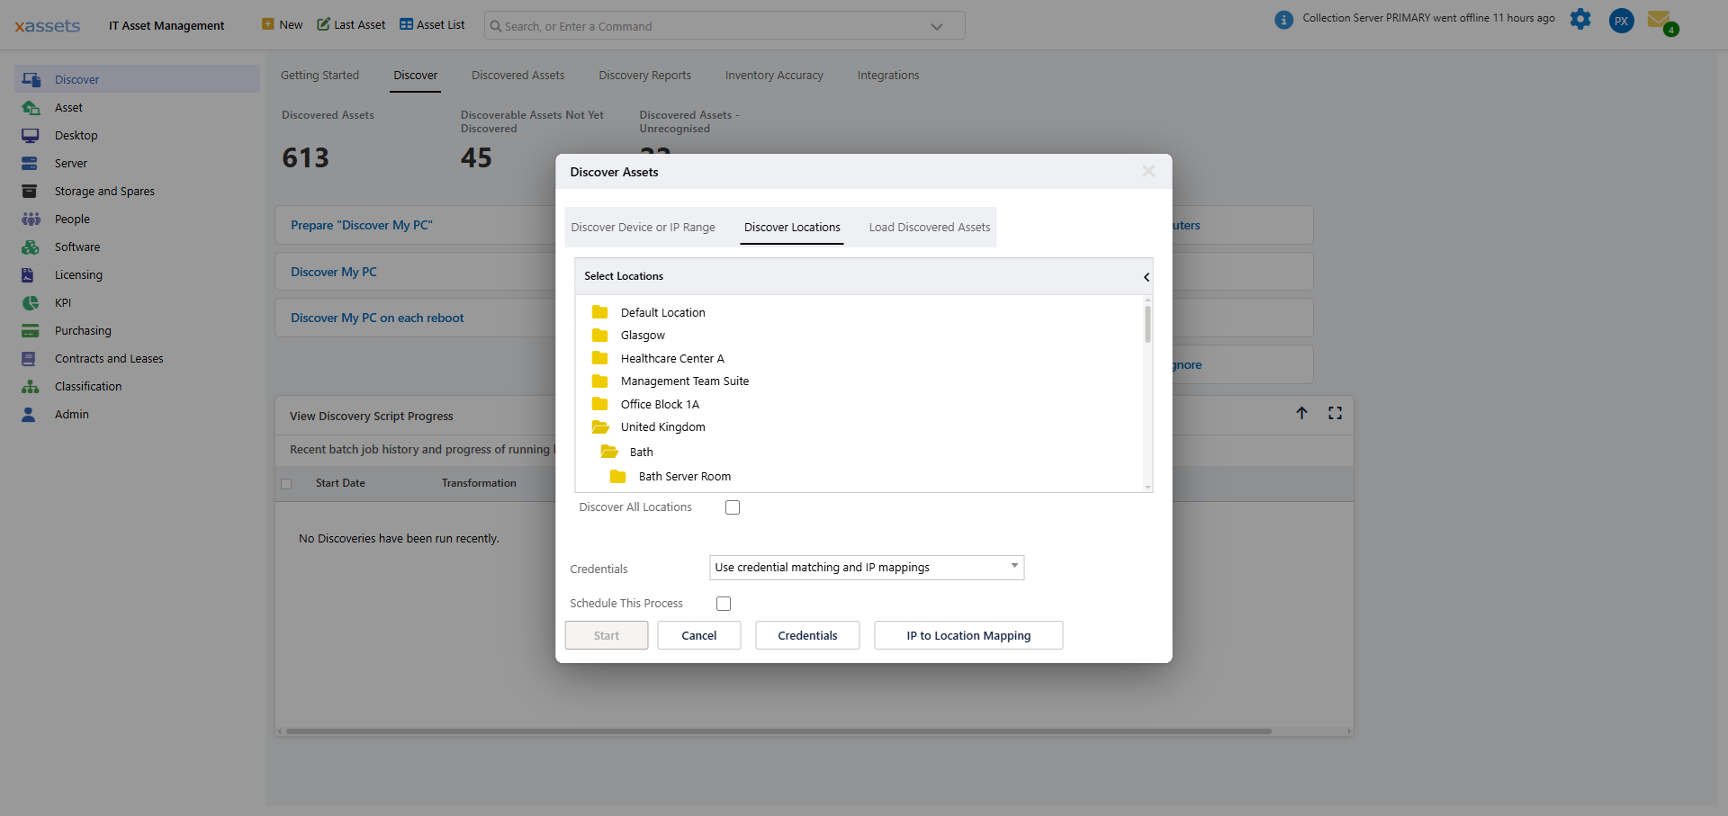Enable Discover All Locations checkbox
Image resolution: width=1728 pixels, height=816 pixels.
[x=733, y=507]
